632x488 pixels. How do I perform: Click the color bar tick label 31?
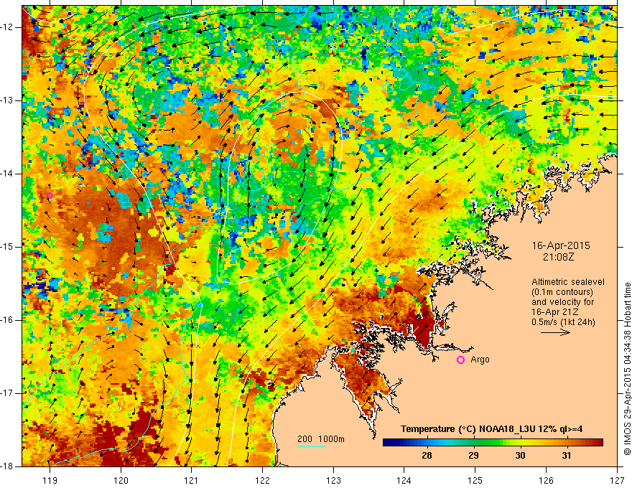tap(567, 456)
